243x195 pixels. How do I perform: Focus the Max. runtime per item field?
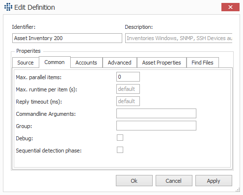[x=128, y=89]
